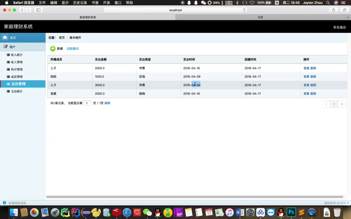351x219 pixels.
Task: Open 收入统计 in the sidebar
Action: point(17,55)
